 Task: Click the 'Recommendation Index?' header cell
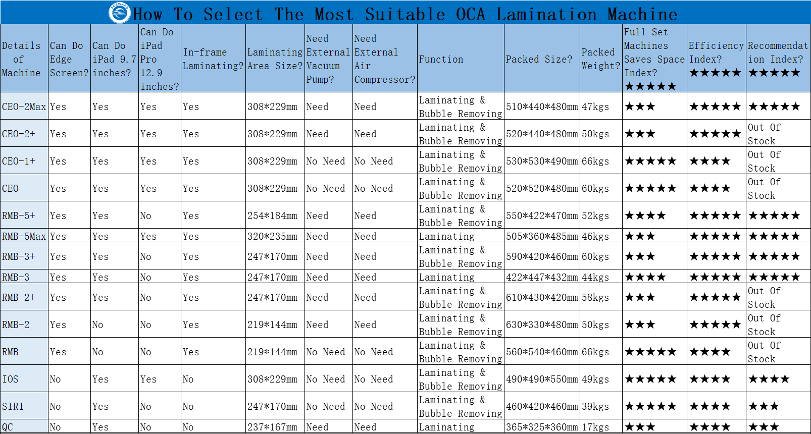click(x=778, y=59)
